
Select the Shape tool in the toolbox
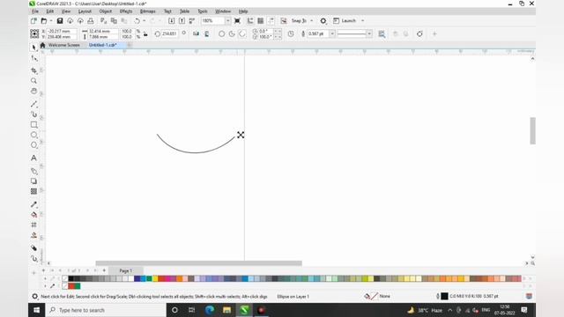tap(33, 59)
